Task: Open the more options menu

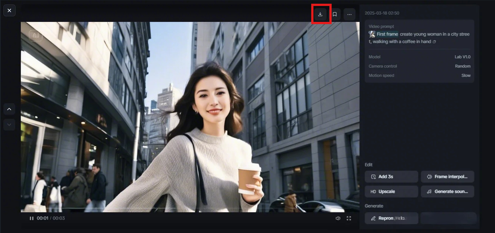Action: tap(349, 14)
